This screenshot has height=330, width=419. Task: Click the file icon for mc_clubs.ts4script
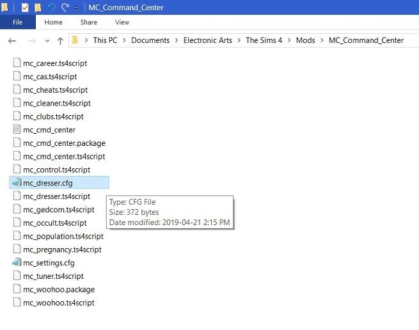(x=17, y=116)
